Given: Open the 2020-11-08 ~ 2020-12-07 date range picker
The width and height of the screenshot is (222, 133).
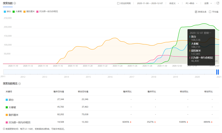Looking at the screenshot, I should [x=150, y=3].
